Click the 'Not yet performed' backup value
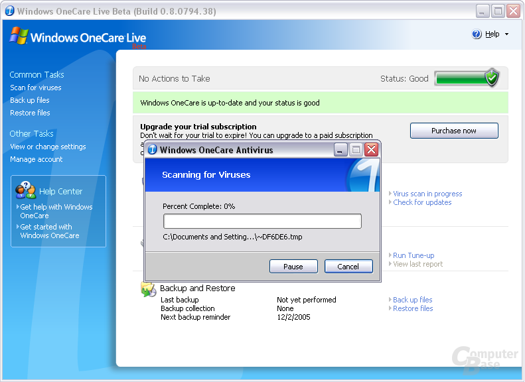This screenshot has height=382, width=525. pyautogui.click(x=307, y=300)
